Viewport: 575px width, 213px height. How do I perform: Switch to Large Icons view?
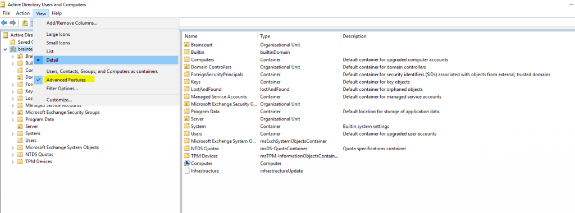106,34
